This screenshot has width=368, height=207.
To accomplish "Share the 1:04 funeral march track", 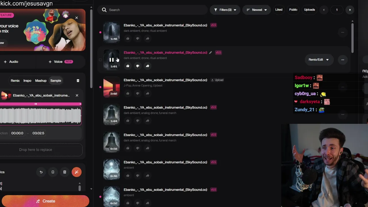I will [147, 121].
